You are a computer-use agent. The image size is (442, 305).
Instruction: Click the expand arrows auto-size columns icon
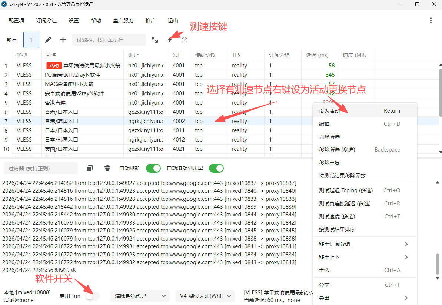(x=155, y=40)
